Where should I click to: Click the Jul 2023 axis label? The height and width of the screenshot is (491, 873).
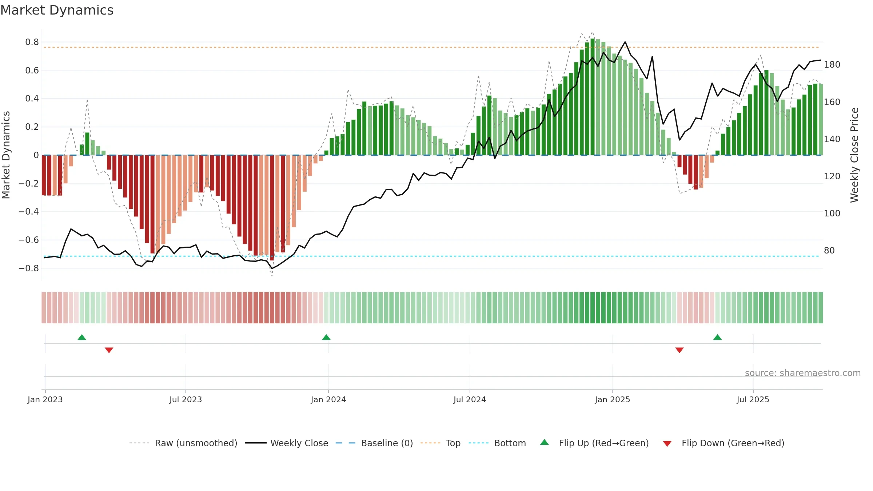coord(186,399)
